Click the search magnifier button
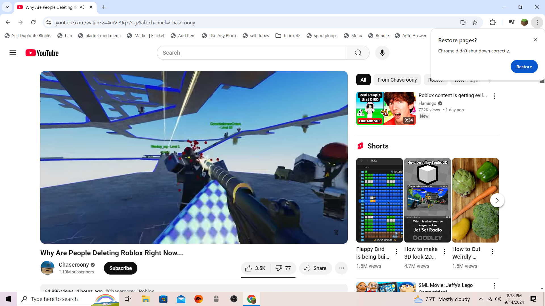 [x=358, y=53]
